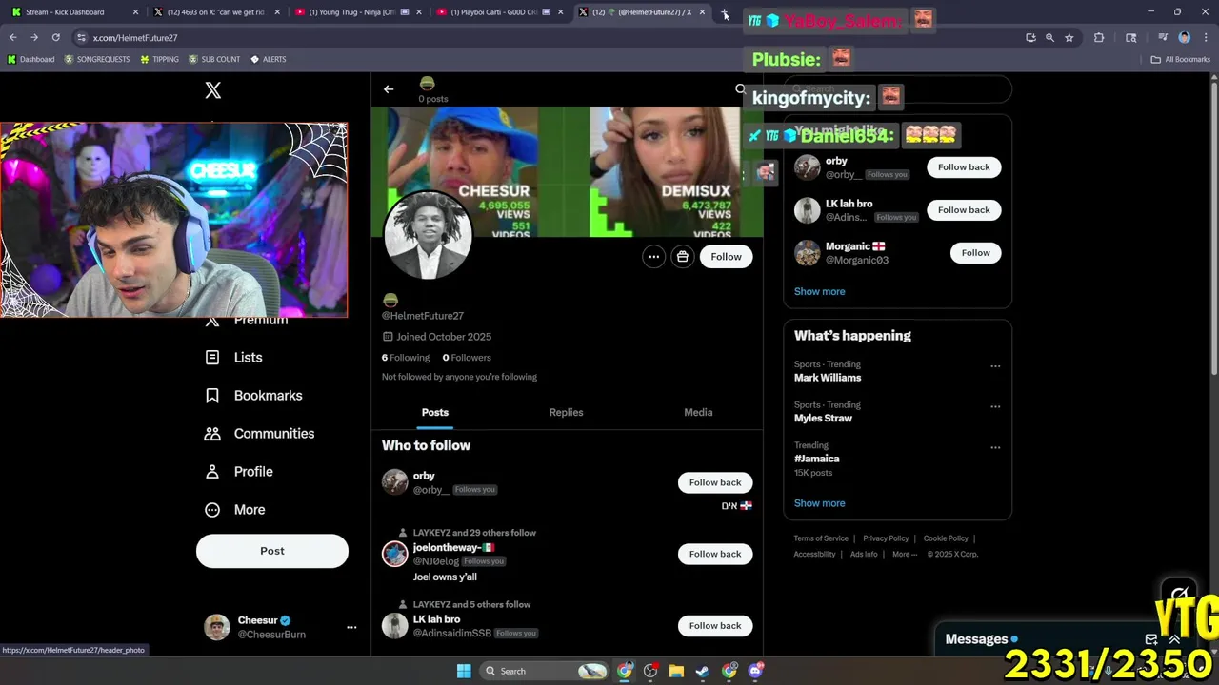
Task: Open the #Jamaica trending topic
Action: pos(816,459)
